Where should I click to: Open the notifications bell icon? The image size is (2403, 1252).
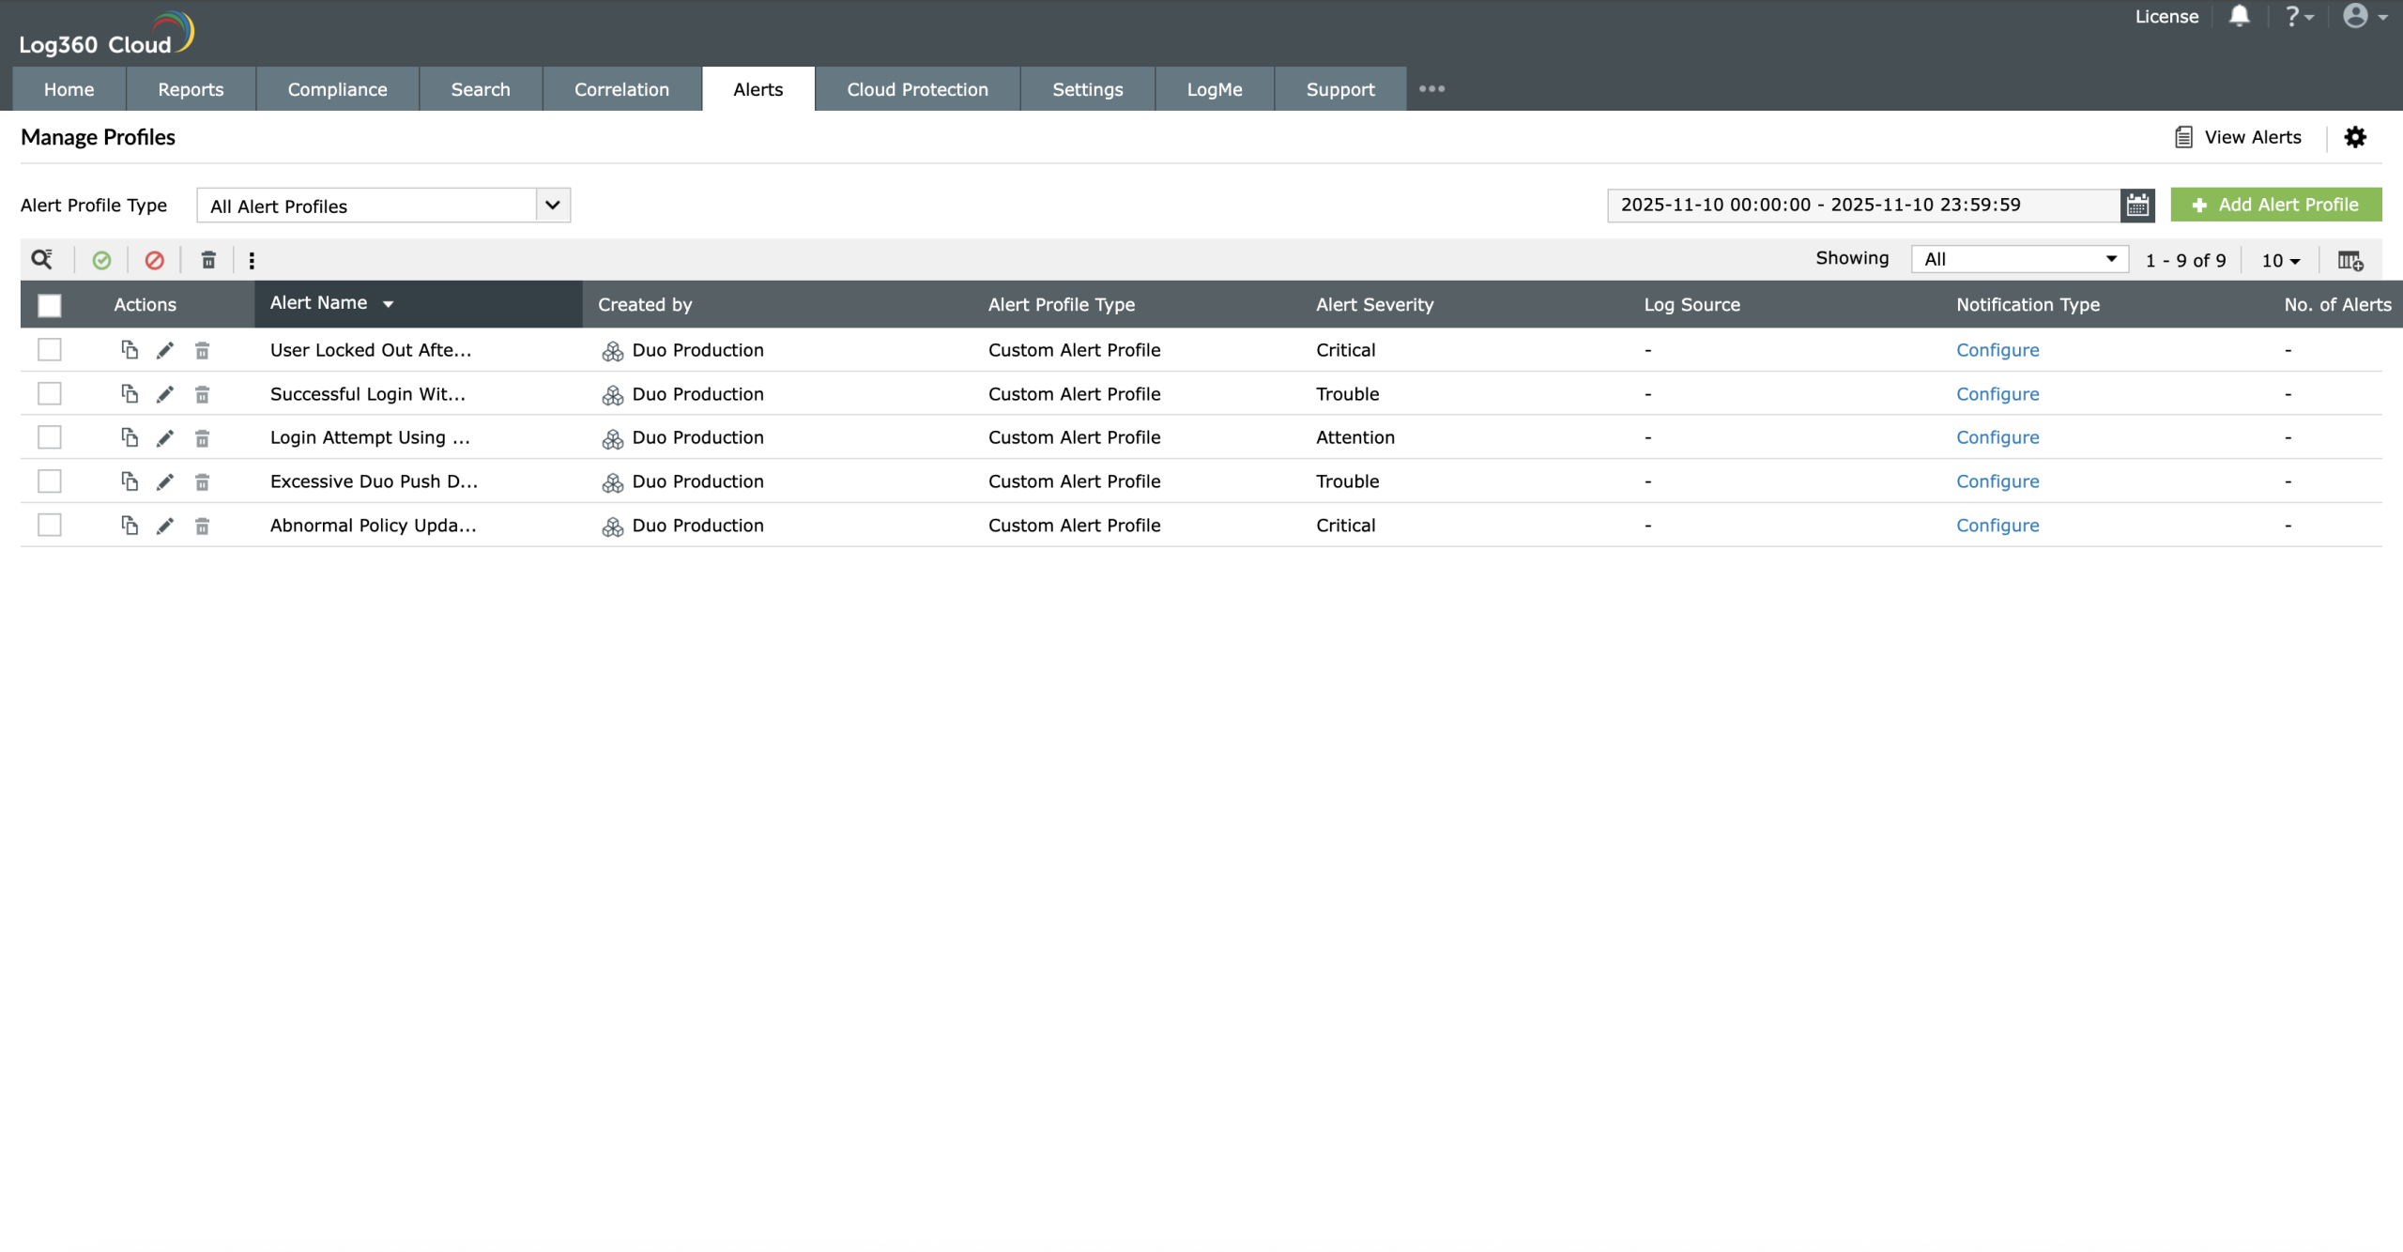click(x=2239, y=16)
